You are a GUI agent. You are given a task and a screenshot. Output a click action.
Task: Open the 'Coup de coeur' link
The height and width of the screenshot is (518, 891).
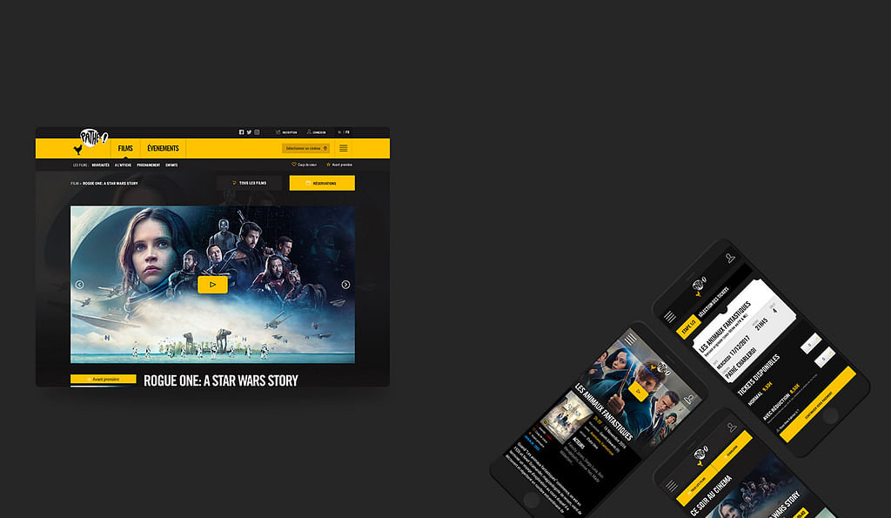[x=305, y=165]
